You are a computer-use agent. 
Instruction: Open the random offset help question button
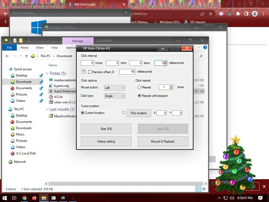[x=83, y=72]
